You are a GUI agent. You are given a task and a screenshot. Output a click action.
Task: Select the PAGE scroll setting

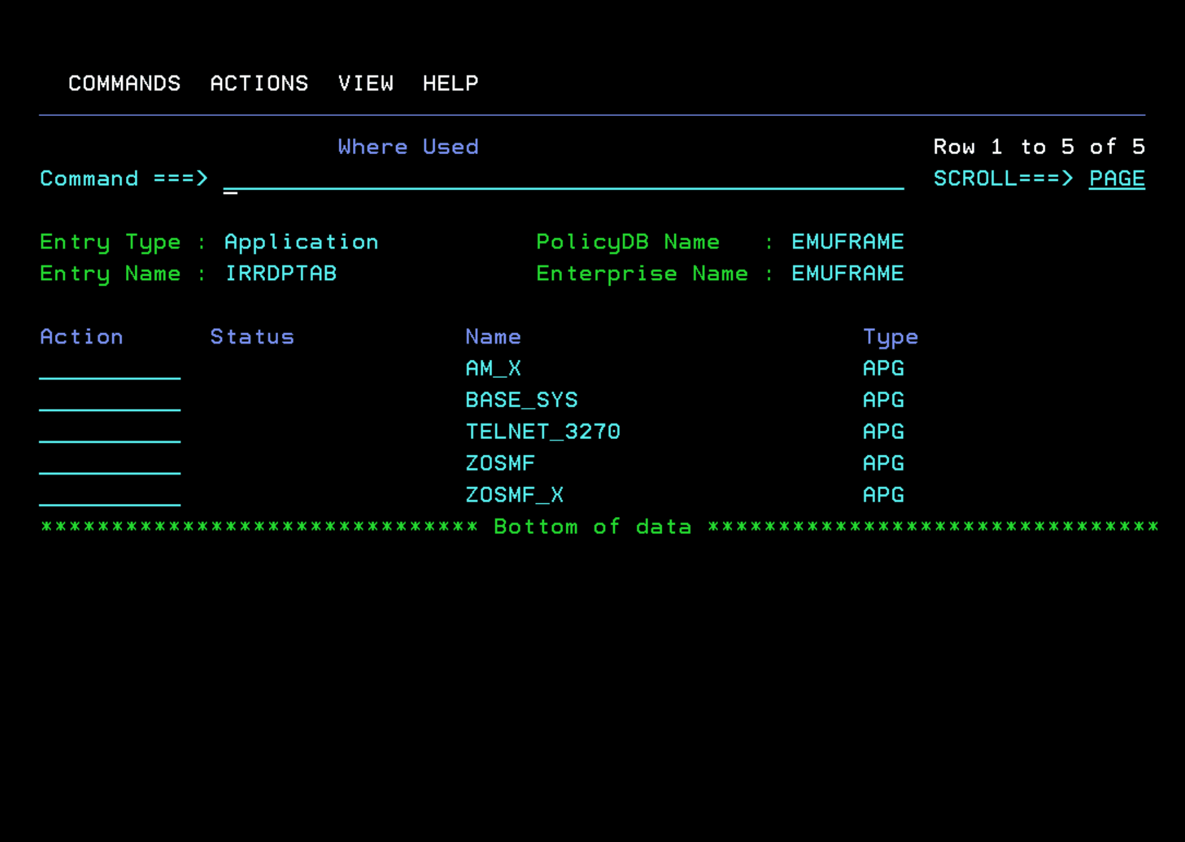[x=1116, y=178]
